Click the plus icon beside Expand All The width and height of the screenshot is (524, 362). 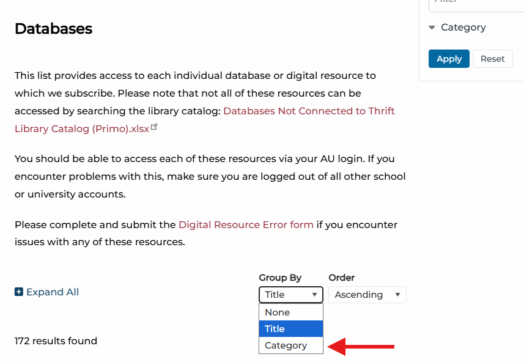pyautogui.click(x=19, y=292)
